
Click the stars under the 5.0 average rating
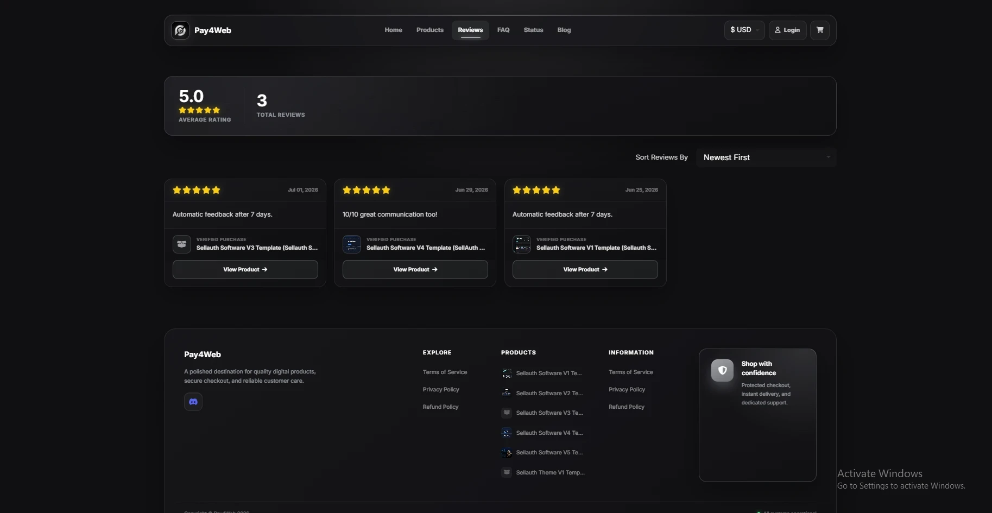click(199, 110)
